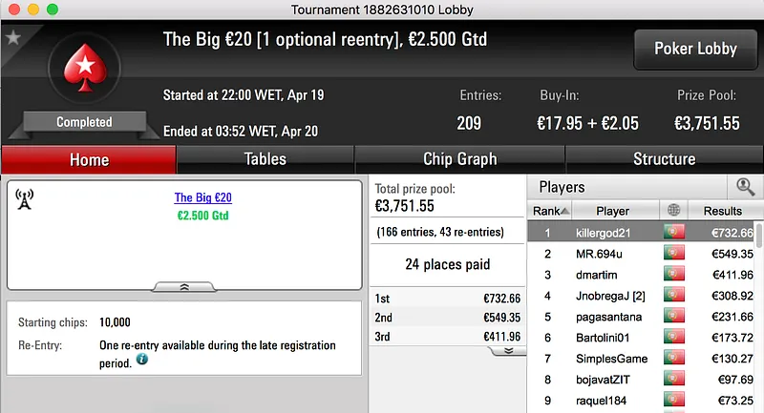
Task: Expand the prize payouts list
Action: 508,350
